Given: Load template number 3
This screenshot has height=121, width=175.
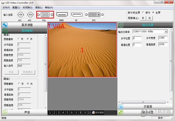Looking at the screenshot, I should 59,113.
